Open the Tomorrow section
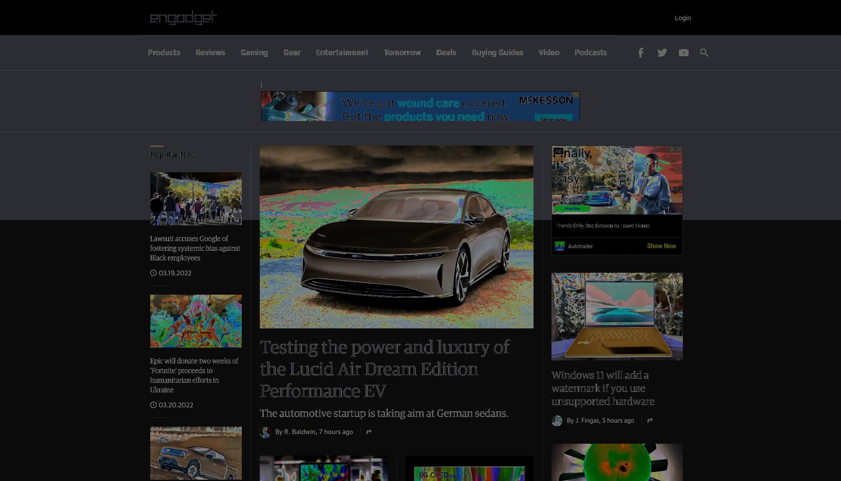The height and width of the screenshot is (481, 841). tap(402, 53)
